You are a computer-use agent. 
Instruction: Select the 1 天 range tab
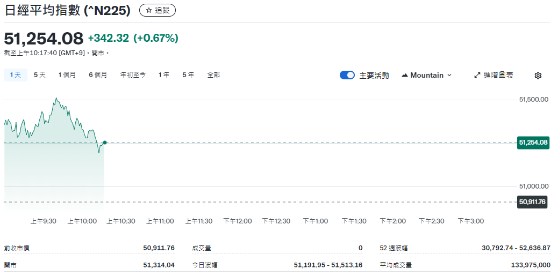coord(15,75)
